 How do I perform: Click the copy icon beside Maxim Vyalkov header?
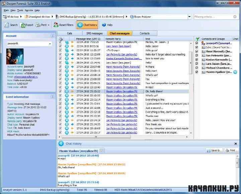[101, 151]
